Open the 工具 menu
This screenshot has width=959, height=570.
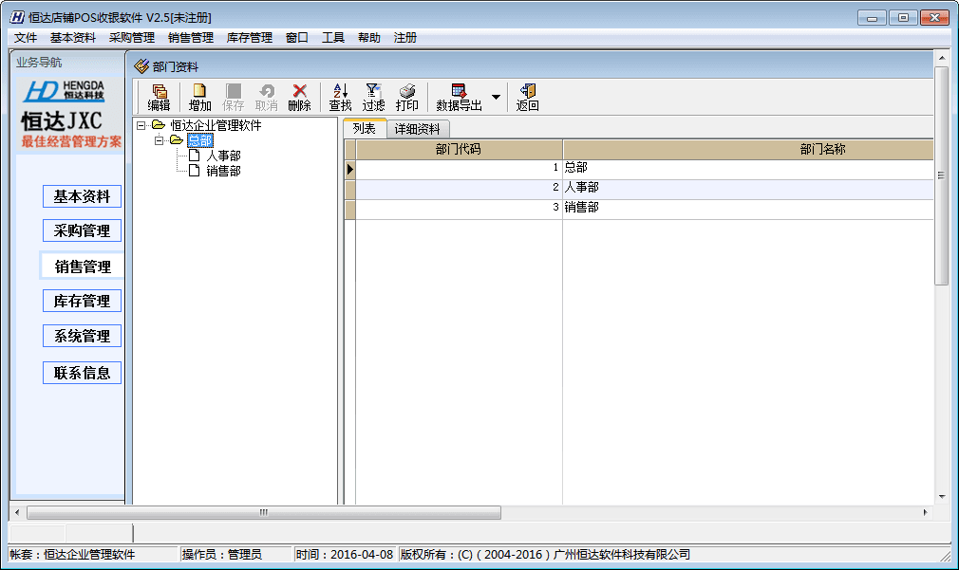(332, 38)
